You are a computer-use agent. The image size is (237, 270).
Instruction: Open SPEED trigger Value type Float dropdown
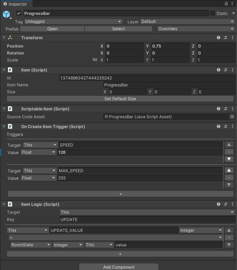[39, 152]
